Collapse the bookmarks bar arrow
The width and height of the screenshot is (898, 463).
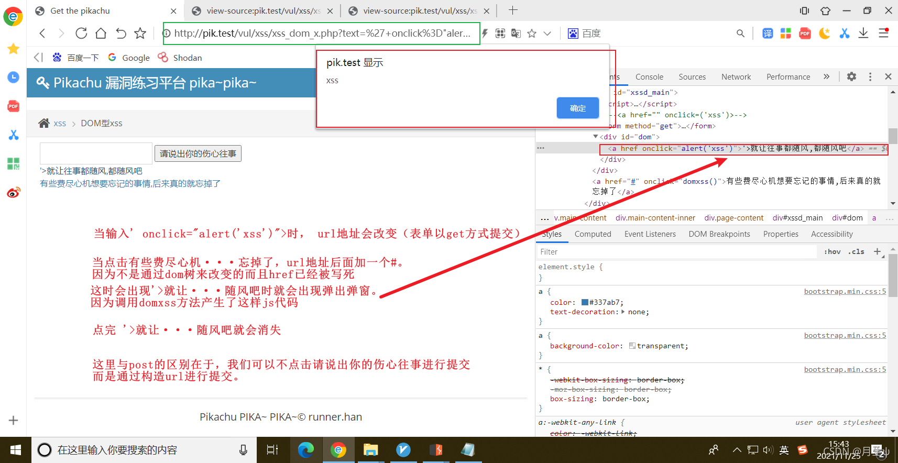point(38,57)
